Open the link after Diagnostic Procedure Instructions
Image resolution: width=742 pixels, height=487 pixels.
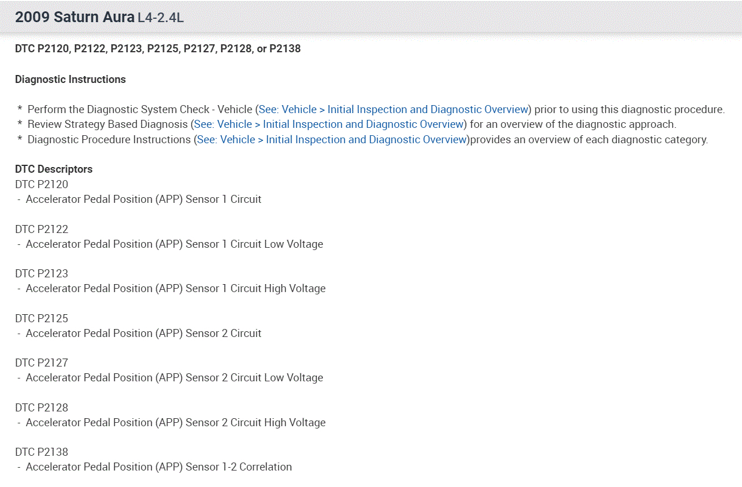pyautogui.click(x=331, y=139)
